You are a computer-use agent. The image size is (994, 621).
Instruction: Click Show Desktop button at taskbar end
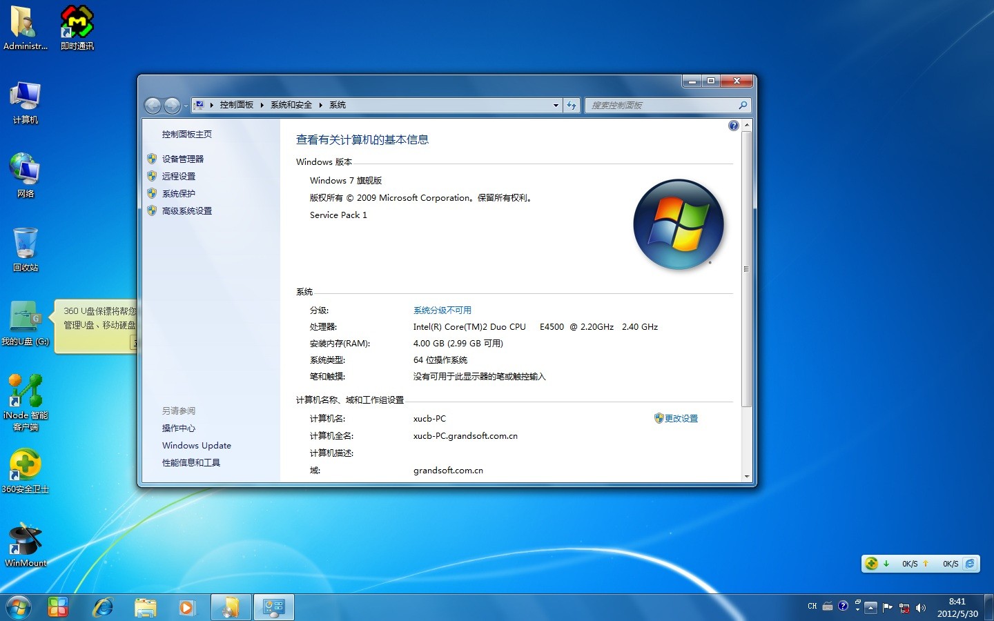(988, 607)
